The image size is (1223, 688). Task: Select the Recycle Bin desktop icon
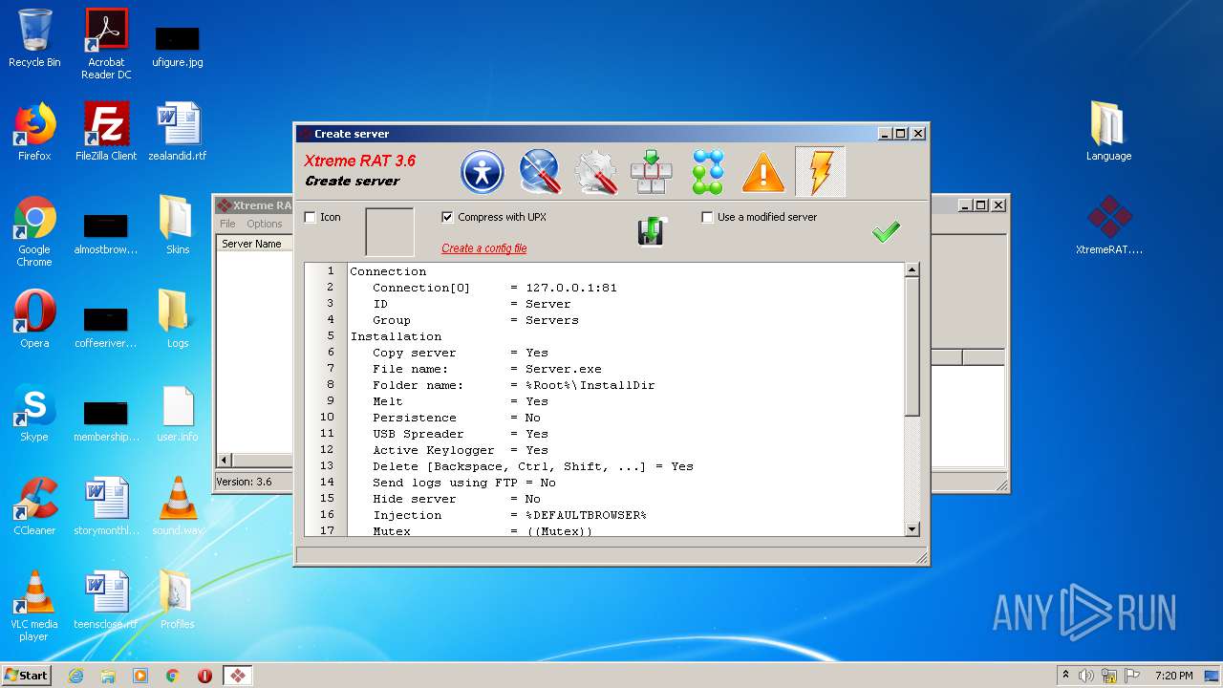pyautogui.click(x=34, y=38)
